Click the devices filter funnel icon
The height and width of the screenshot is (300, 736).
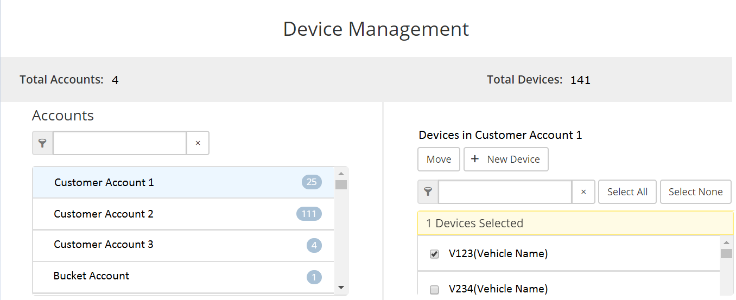(x=428, y=192)
